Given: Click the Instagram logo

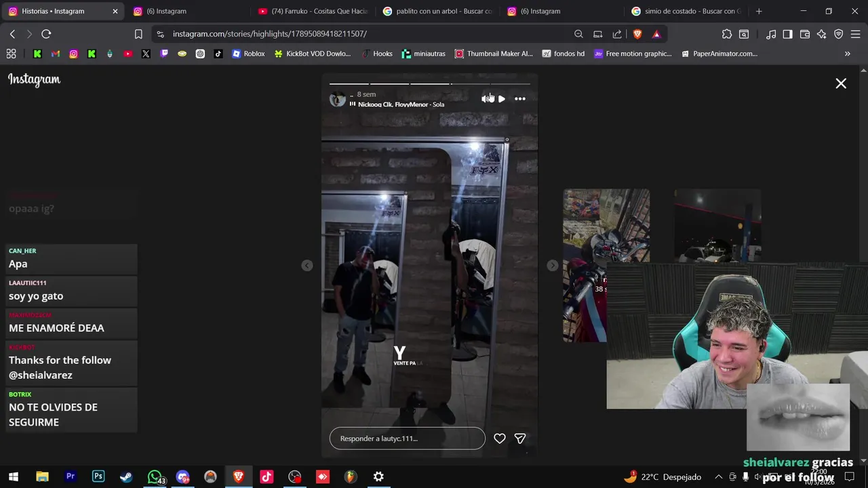Looking at the screenshot, I should coord(34,80).
